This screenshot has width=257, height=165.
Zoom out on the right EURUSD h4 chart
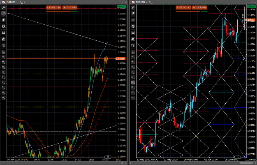tap(133, 13)
